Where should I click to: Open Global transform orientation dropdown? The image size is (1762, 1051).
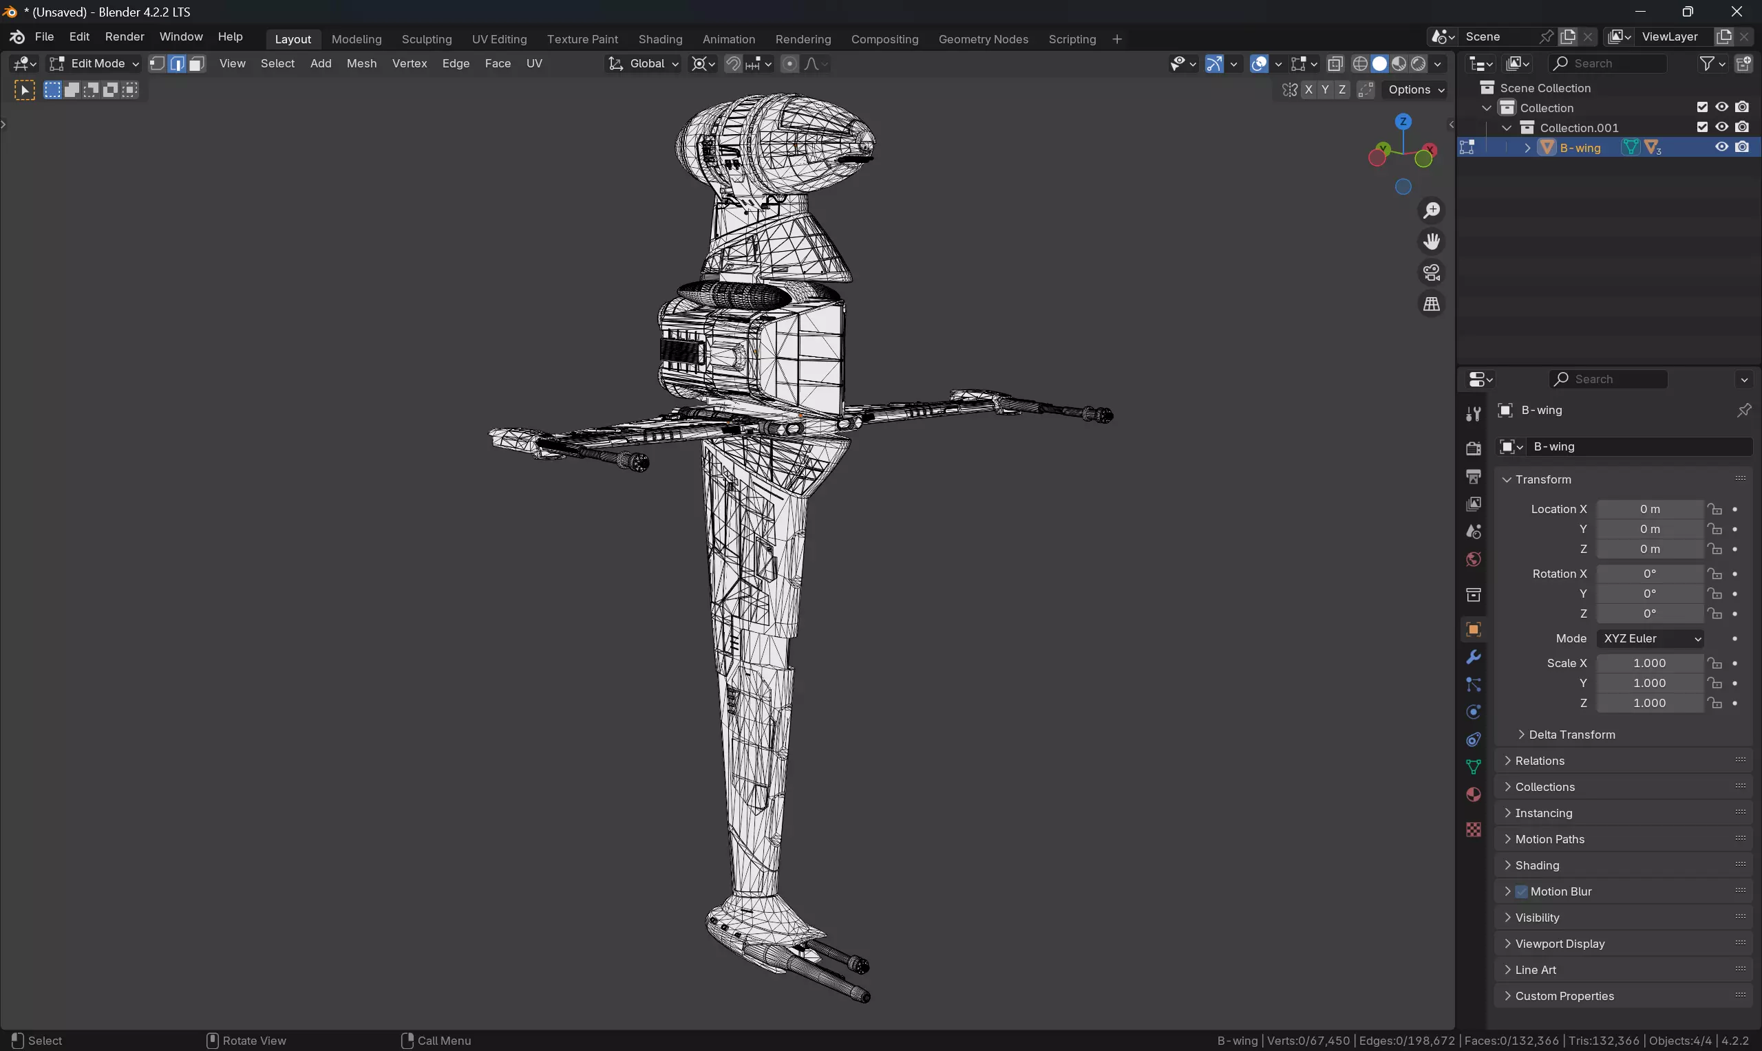point(644,64)
